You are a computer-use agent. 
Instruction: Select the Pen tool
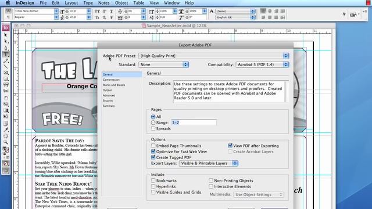(6, 48)
